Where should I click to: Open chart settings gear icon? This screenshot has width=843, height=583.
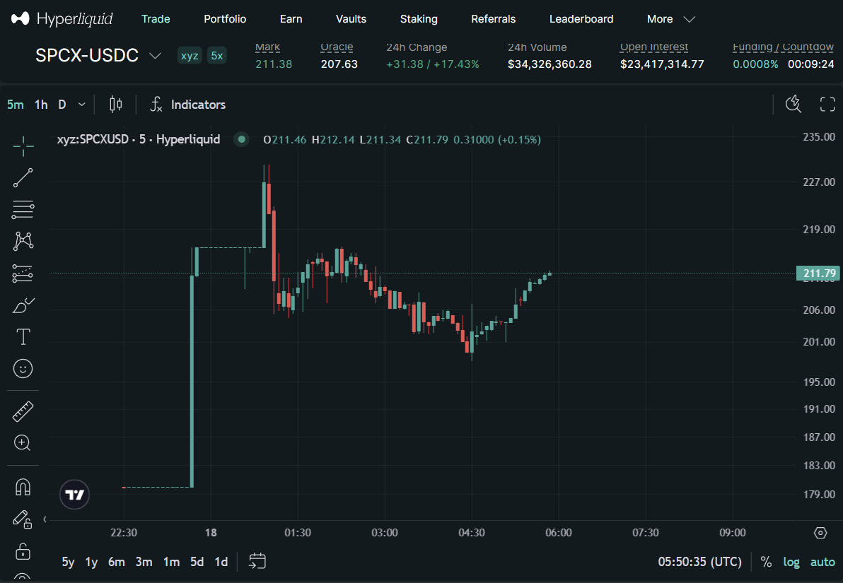[x=820, y=533]
